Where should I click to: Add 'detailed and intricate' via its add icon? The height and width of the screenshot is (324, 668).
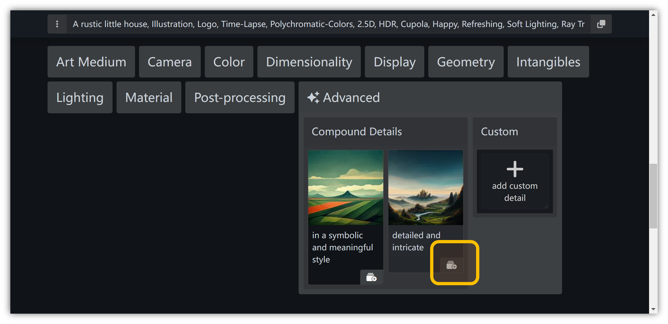[451, 265]
